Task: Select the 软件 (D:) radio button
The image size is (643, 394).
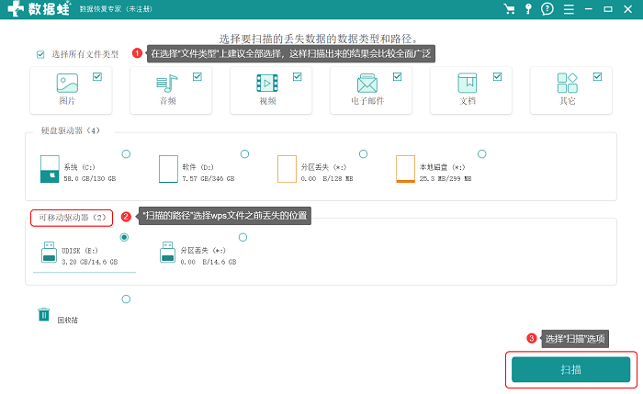Action: (x=245, y=154)
